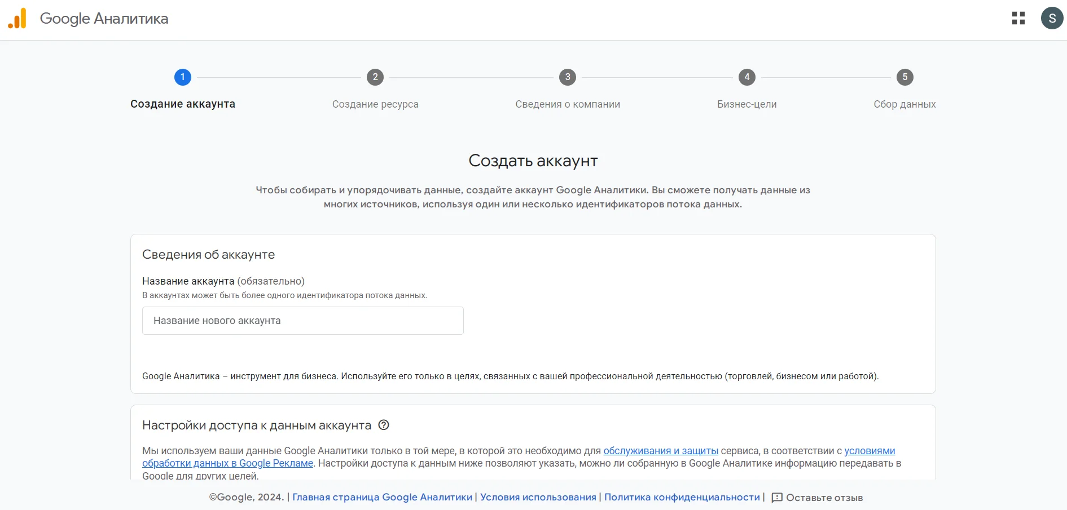Image resolution: width=1067 pixels, height=510 pixels.
Task: Select step 2 circle in the stepper
Action: click(x=375, y=77)
